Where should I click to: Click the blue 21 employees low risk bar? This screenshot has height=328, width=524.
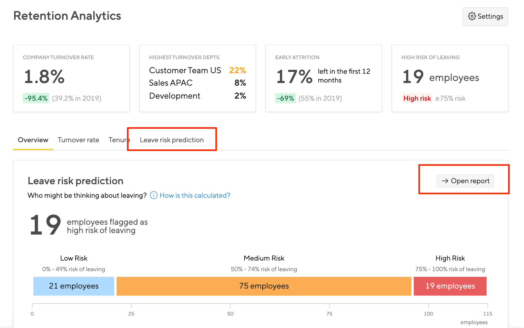click(74, 286)
